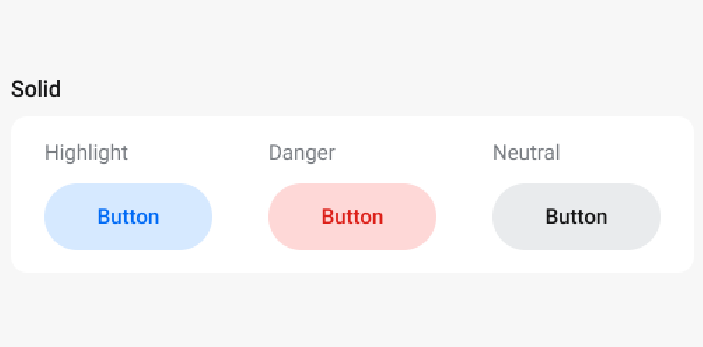Select the neutral-colored button swatch
The image size is (703, 347).
coord(576,216)
